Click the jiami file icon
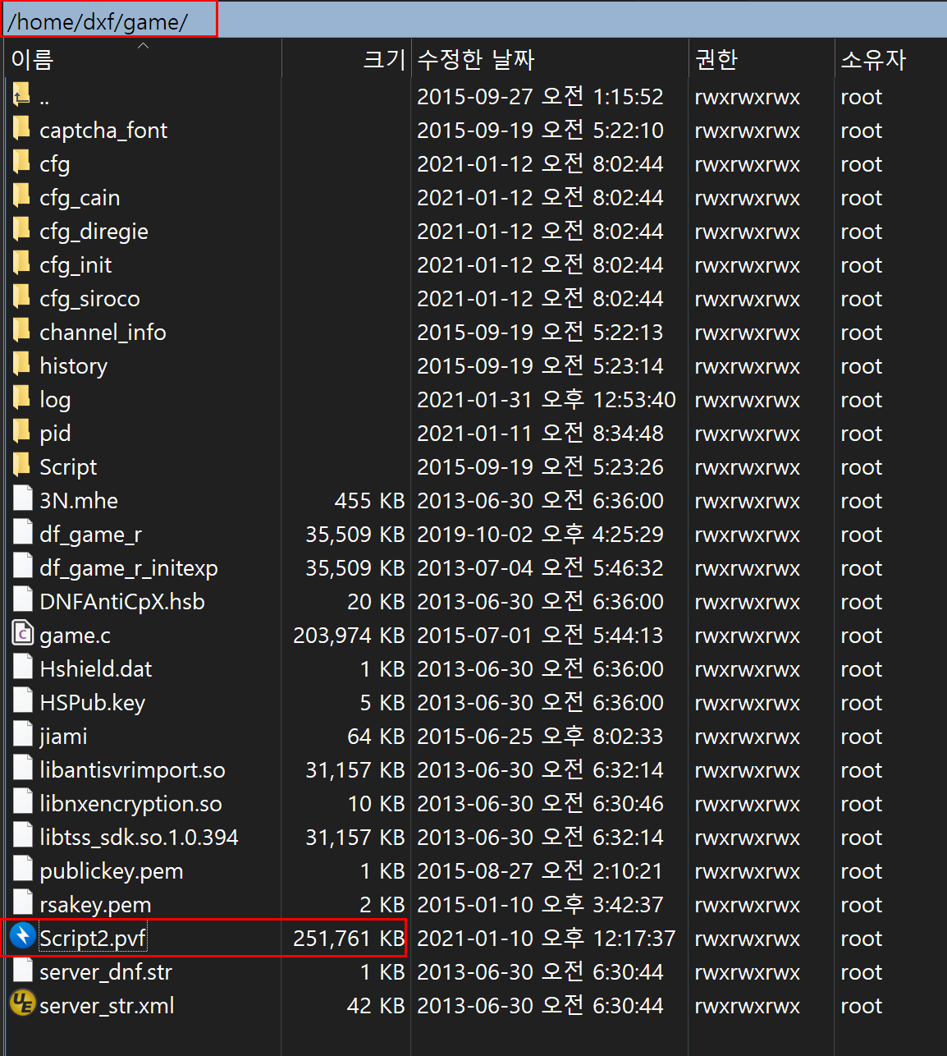This screenshot has height=1056, width=947. (x=22, y=736)
